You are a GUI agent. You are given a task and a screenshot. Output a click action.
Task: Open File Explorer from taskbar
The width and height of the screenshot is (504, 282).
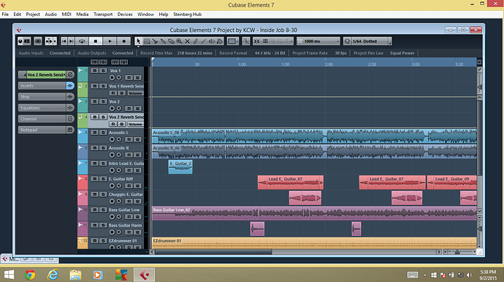pos(75,275)
